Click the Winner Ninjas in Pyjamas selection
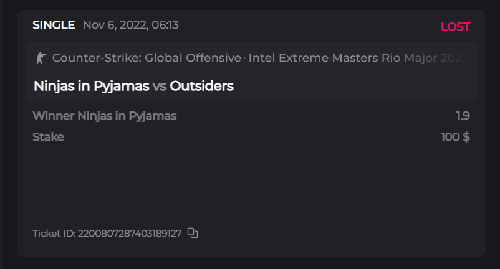Screen dimensions: 500x269 point(104,116)
